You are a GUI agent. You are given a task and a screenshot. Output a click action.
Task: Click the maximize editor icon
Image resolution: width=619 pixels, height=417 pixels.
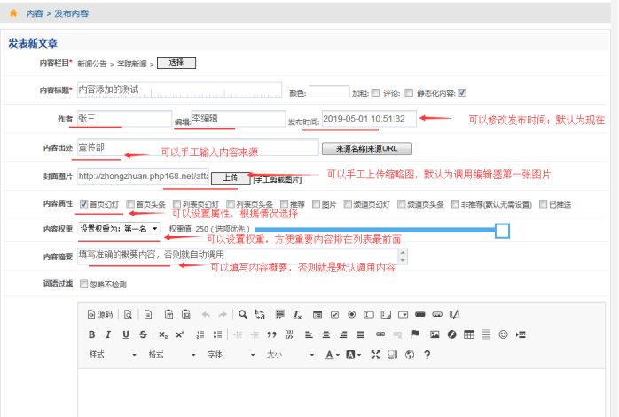[375, 355]
